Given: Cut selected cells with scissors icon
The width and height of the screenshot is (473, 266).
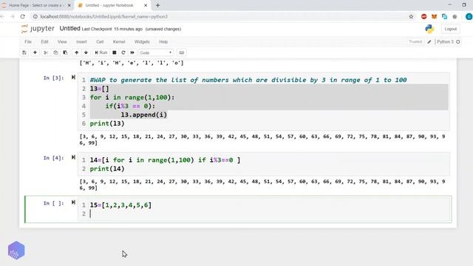Looking at the screenshot, I should tap(46, 52).
